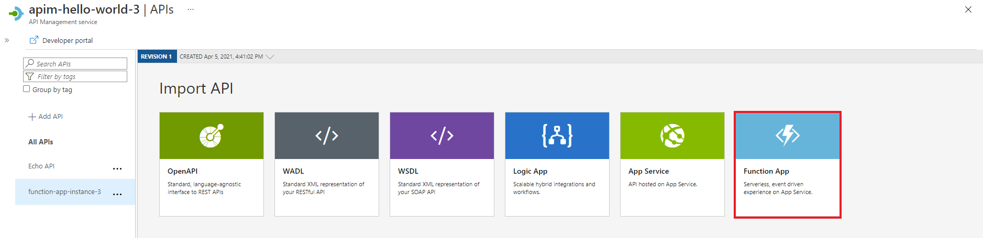Select function-app-instance-3 API
This screenshot has width=983, height=238.
click(64, 192)
